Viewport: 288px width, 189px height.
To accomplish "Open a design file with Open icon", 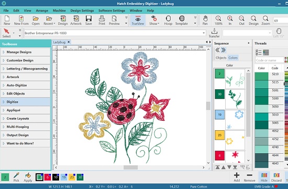I will [36, 20].
